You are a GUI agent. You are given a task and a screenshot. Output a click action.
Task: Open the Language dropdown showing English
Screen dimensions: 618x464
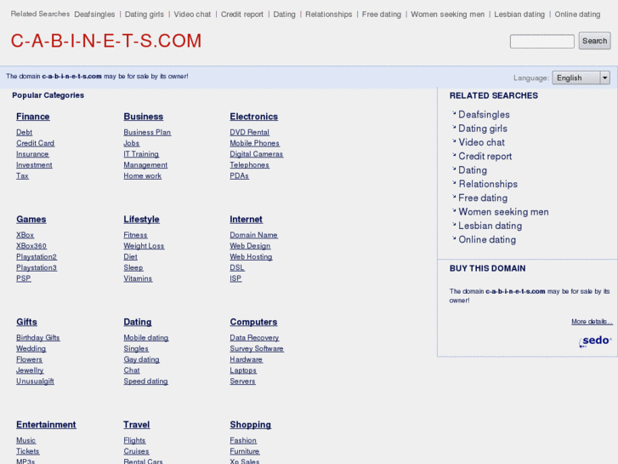pos(581,77)
